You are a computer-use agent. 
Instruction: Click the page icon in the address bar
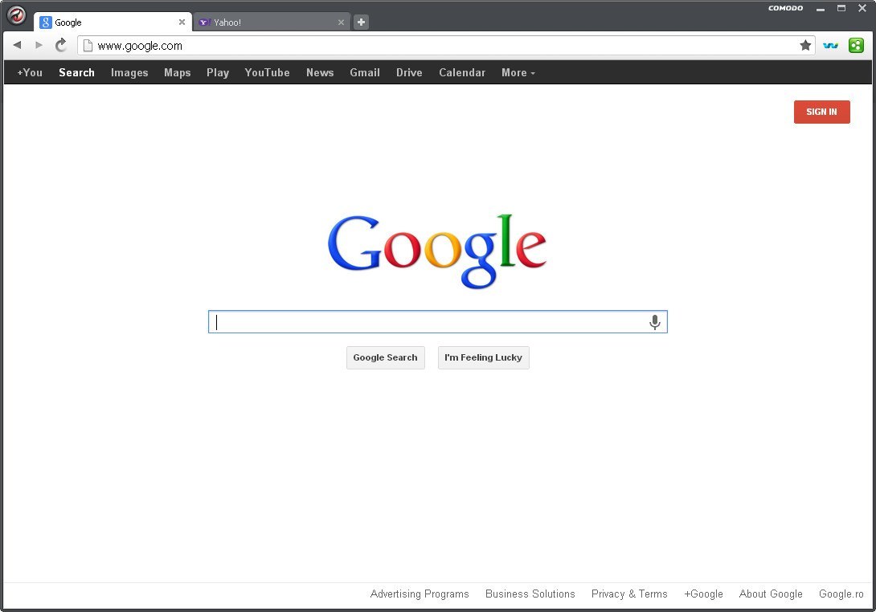(x=88, y=46)
